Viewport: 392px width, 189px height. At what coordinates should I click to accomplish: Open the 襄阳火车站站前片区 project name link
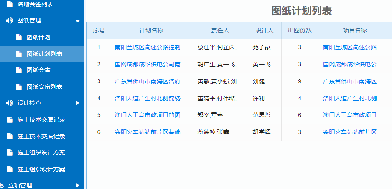tap(352, 132)
